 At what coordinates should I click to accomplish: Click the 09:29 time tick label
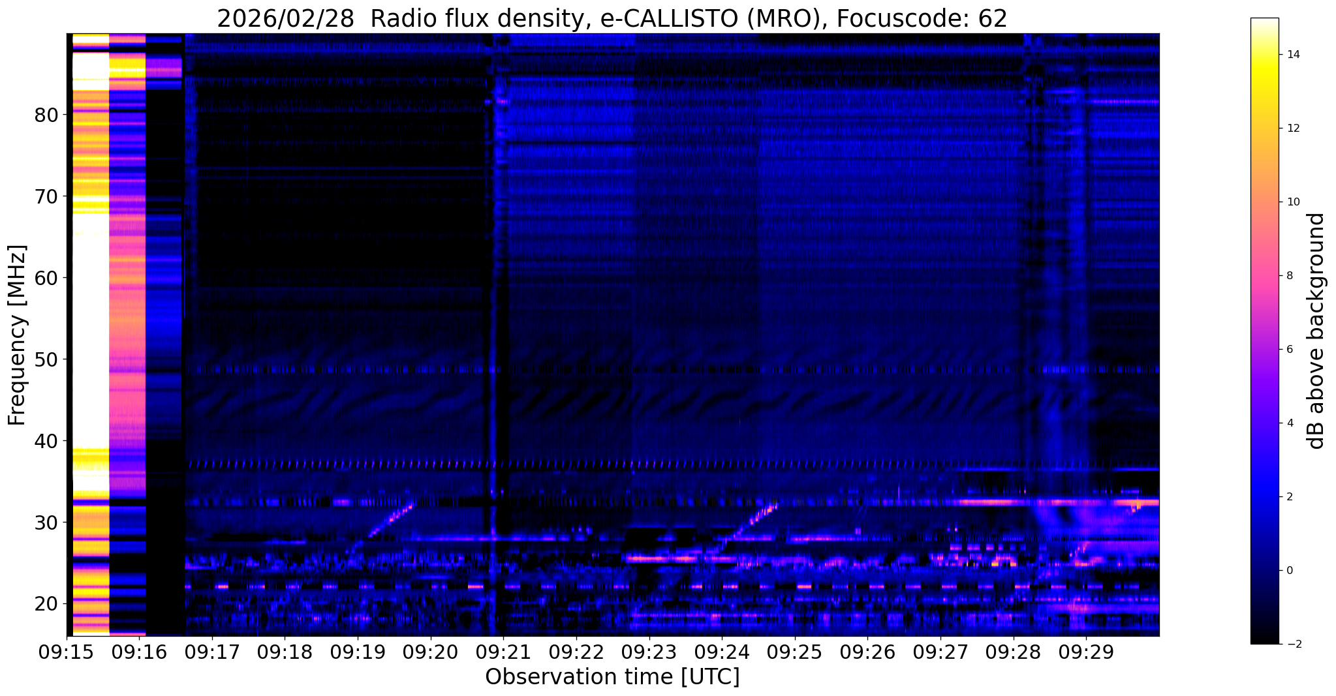[x=1086, y=652]
